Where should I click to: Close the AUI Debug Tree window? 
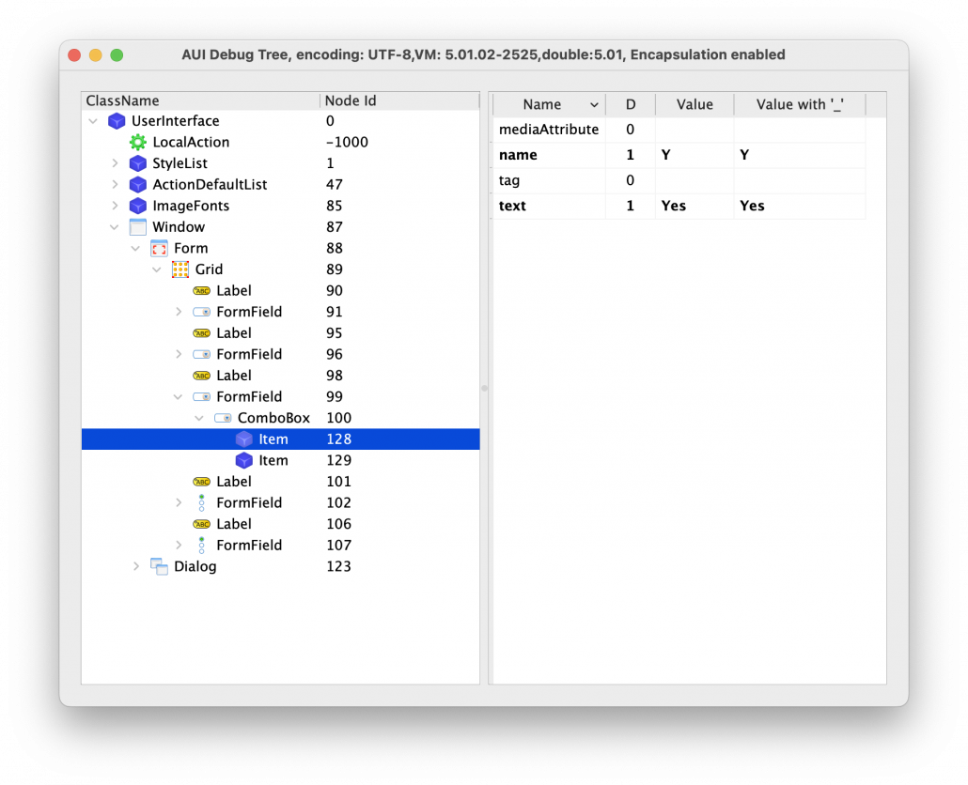click(x=74, y=54)
